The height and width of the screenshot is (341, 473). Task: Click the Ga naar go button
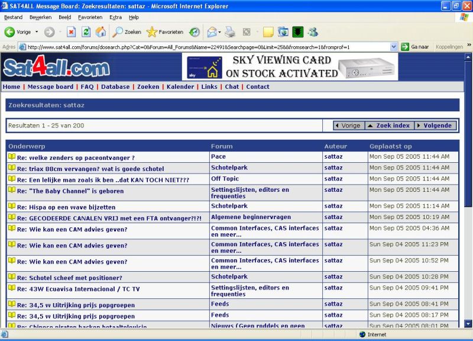point(415,47)
